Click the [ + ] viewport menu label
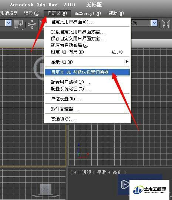Screen dimensions: 172x200 tap(75, 172)
